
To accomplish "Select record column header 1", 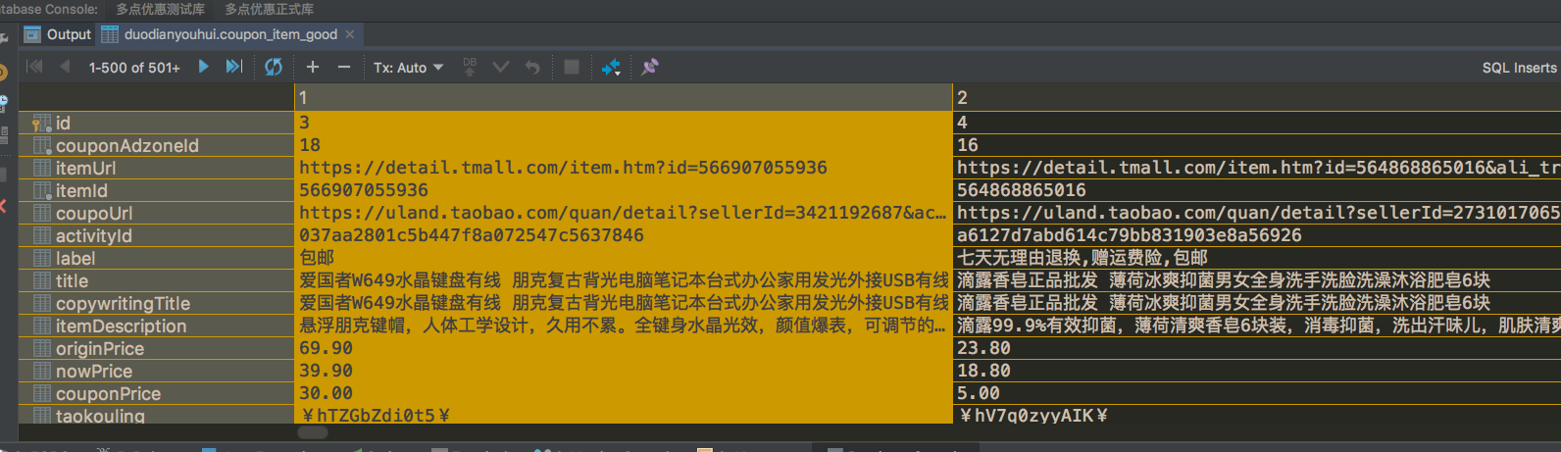I will 624,97.
